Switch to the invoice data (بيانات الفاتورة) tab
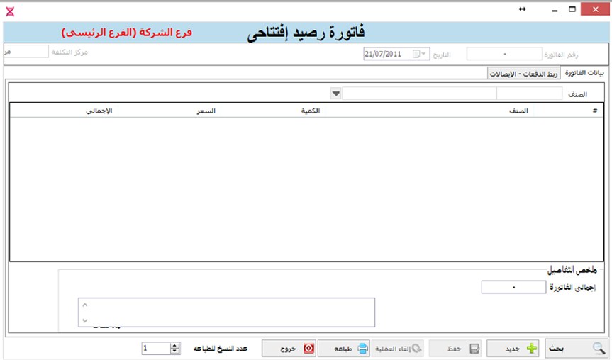Image resolution: width=612 pixels, height=360 pixels. [586, 73]
